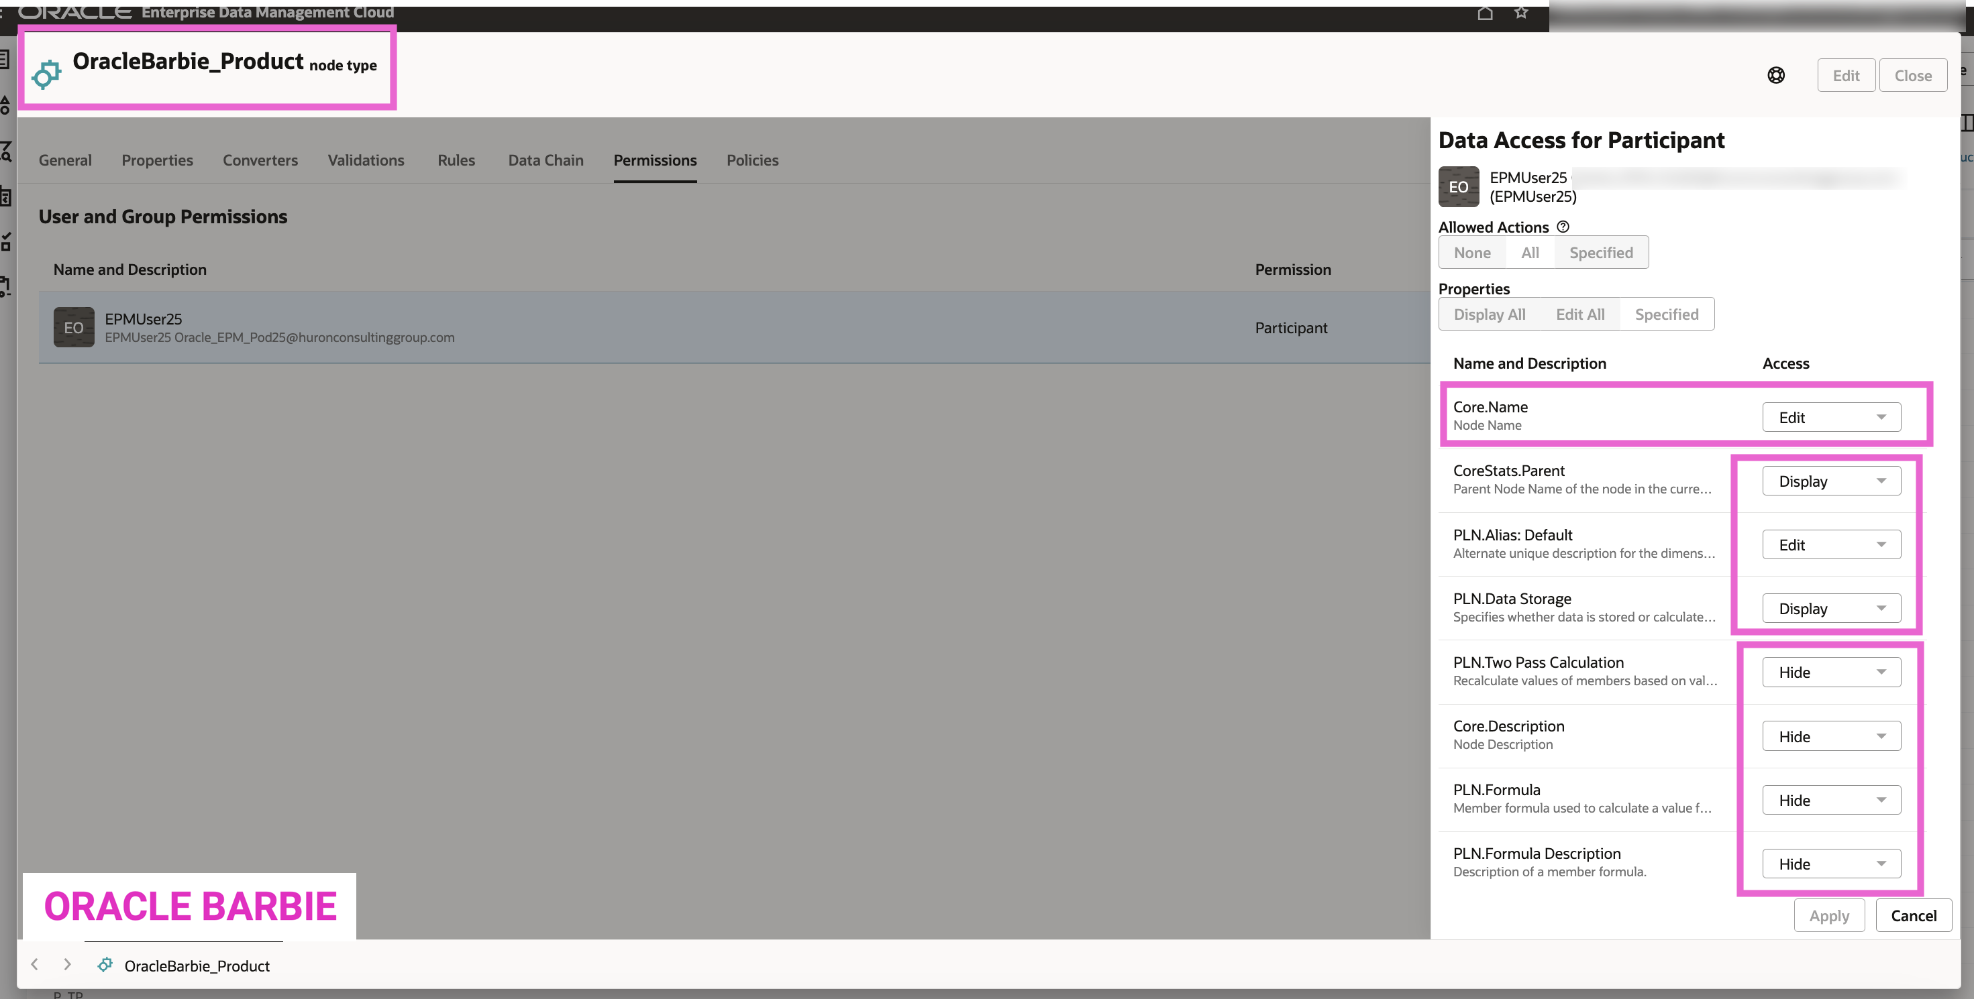
Task: Click OracleBarbie_Product tab in bottom bar
Action: coord(196,966)
